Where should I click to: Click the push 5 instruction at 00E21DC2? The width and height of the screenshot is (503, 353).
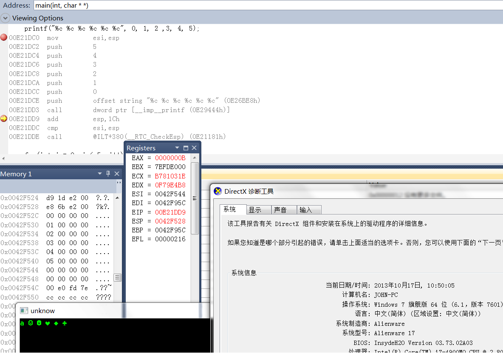(x=53, y=47)
